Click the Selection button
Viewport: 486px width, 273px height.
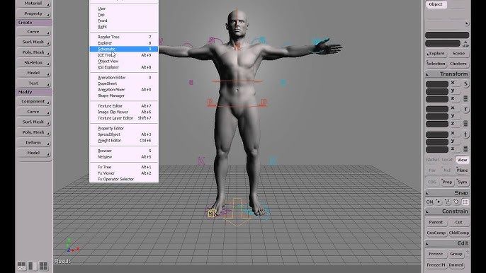(436, 64)
